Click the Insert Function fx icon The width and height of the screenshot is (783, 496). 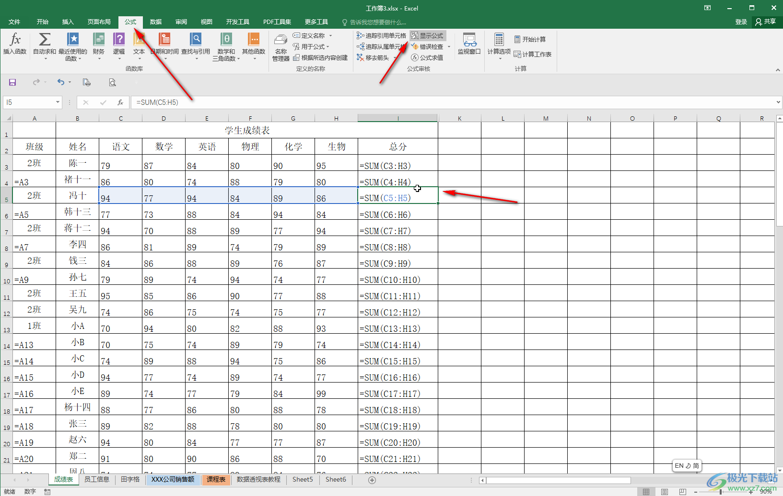[15, 44]
